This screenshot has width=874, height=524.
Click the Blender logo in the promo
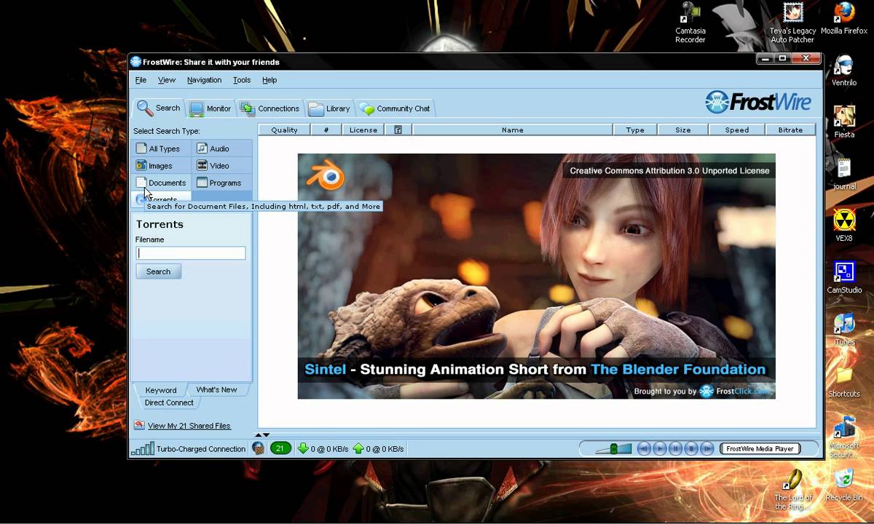pyautogui.click(x=325, y=175)
